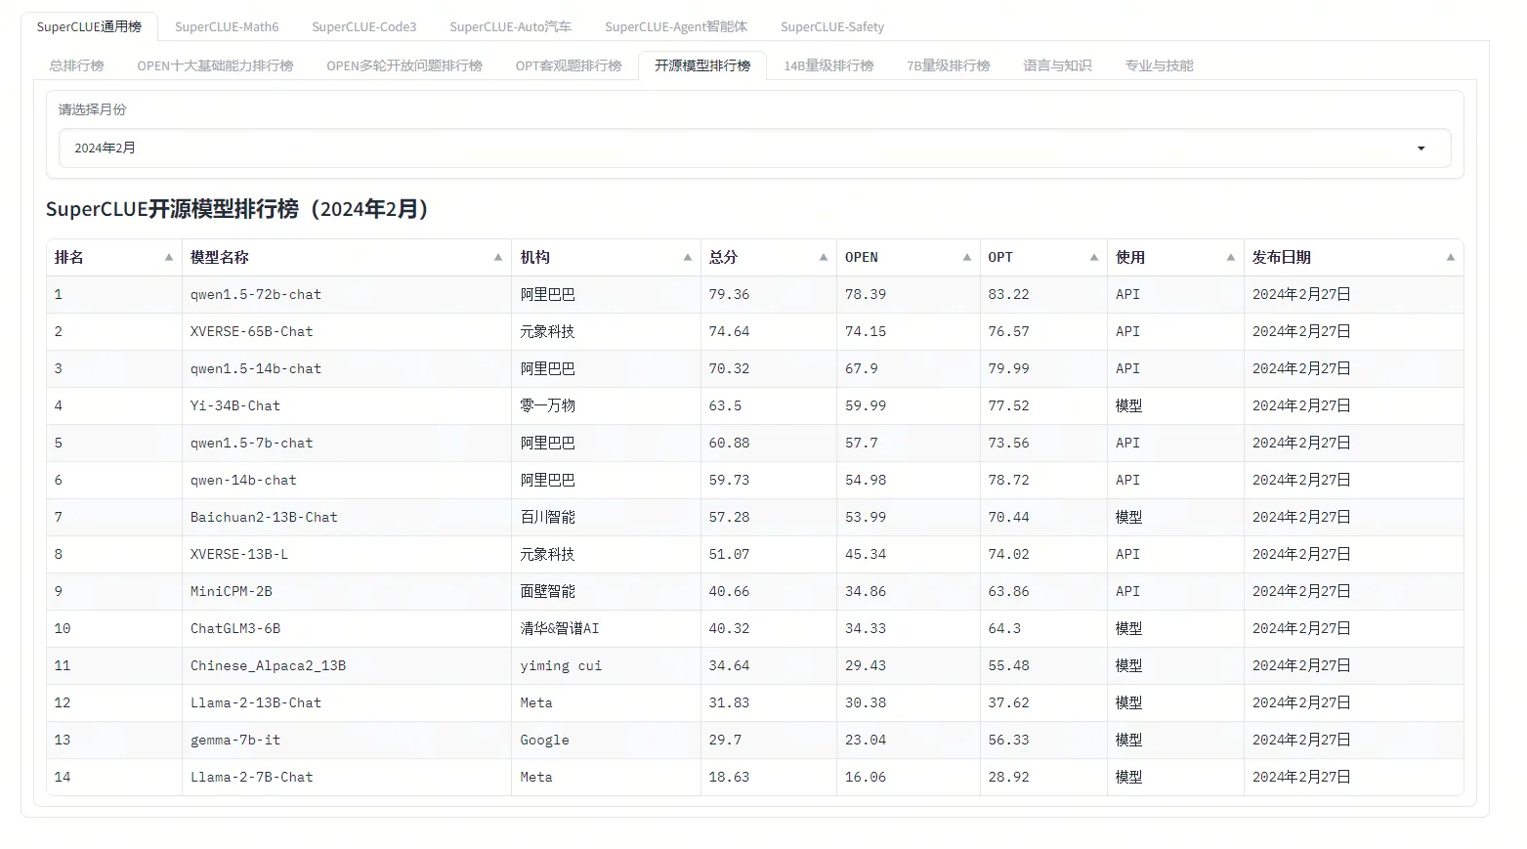The height and width of the screenshot is (849, 1527).
Task: Select 开源模型排行榜 sub-tab
Action: [x=702, y=65]
